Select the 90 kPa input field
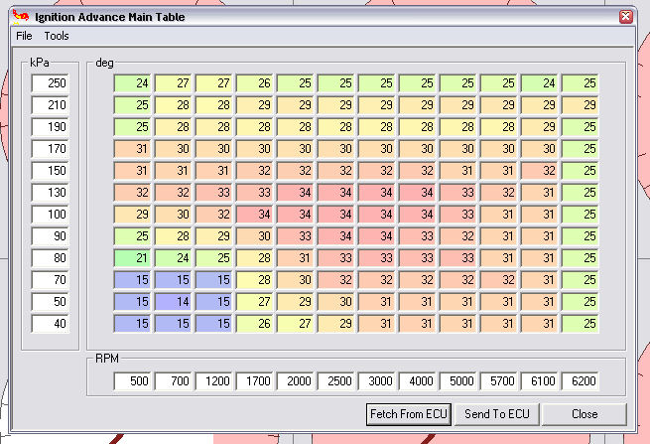This screenshot has height=444, width=650. coord(51,236)
